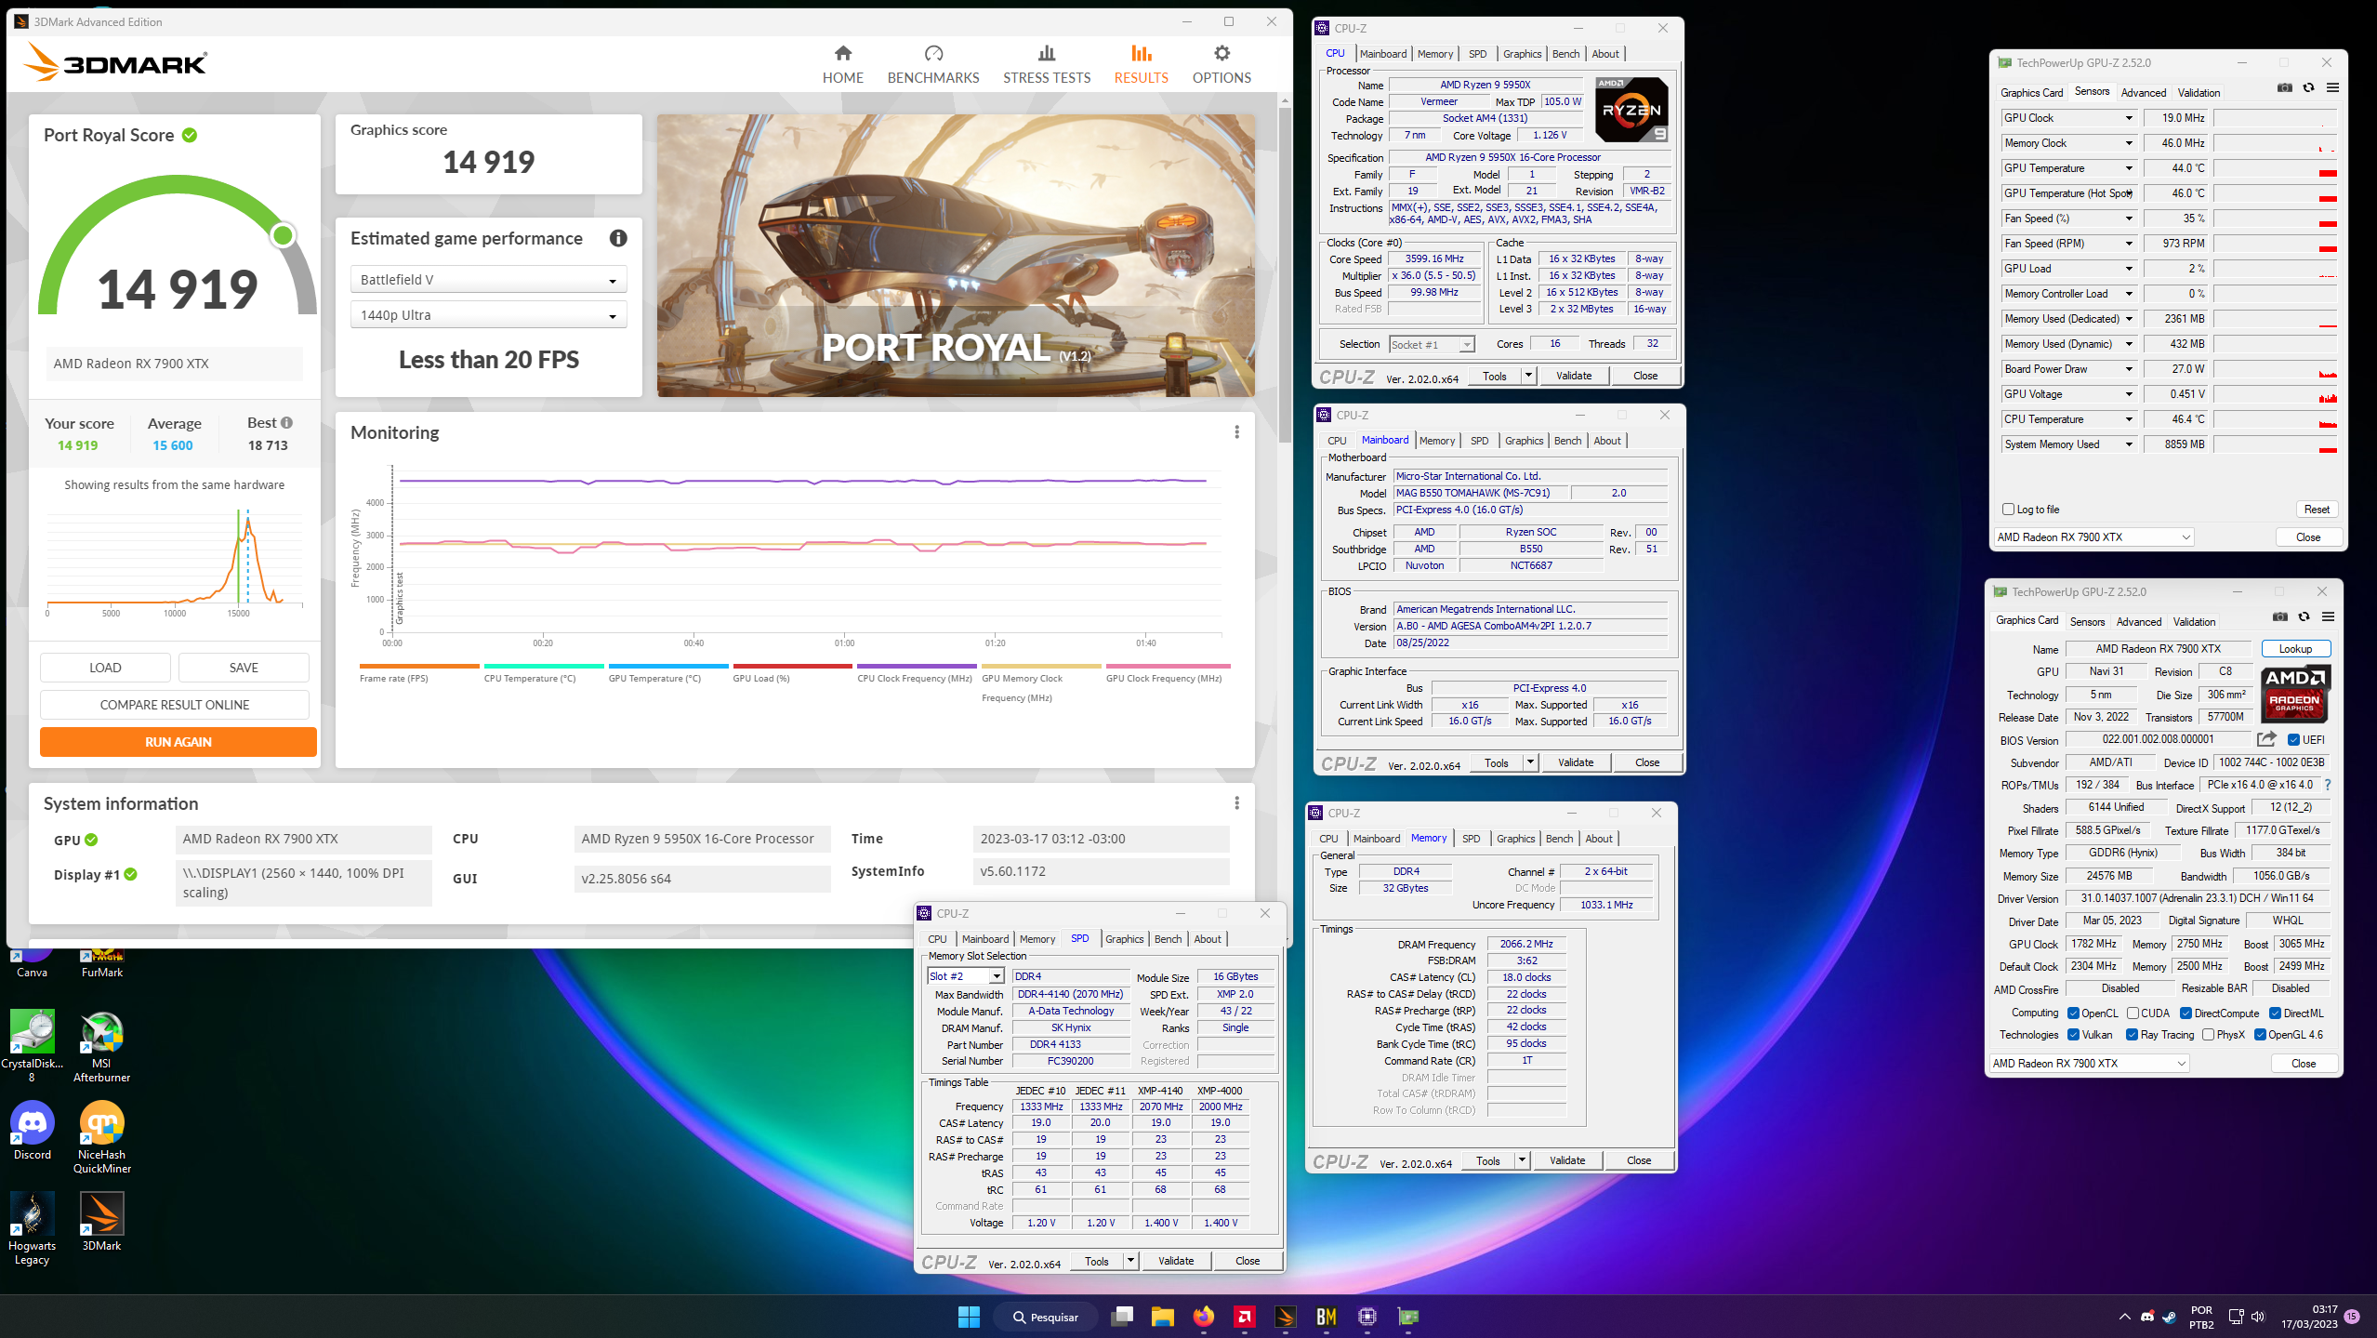Click the GPU Load (%) red legend bar
This screenshot has height=1338, width=2377.
tap(792, 667)
